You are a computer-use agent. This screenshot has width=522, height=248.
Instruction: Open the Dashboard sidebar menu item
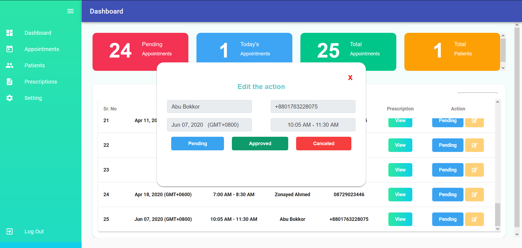38,33
